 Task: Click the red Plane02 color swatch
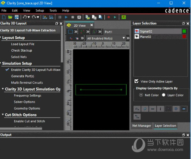pos(184,37)
